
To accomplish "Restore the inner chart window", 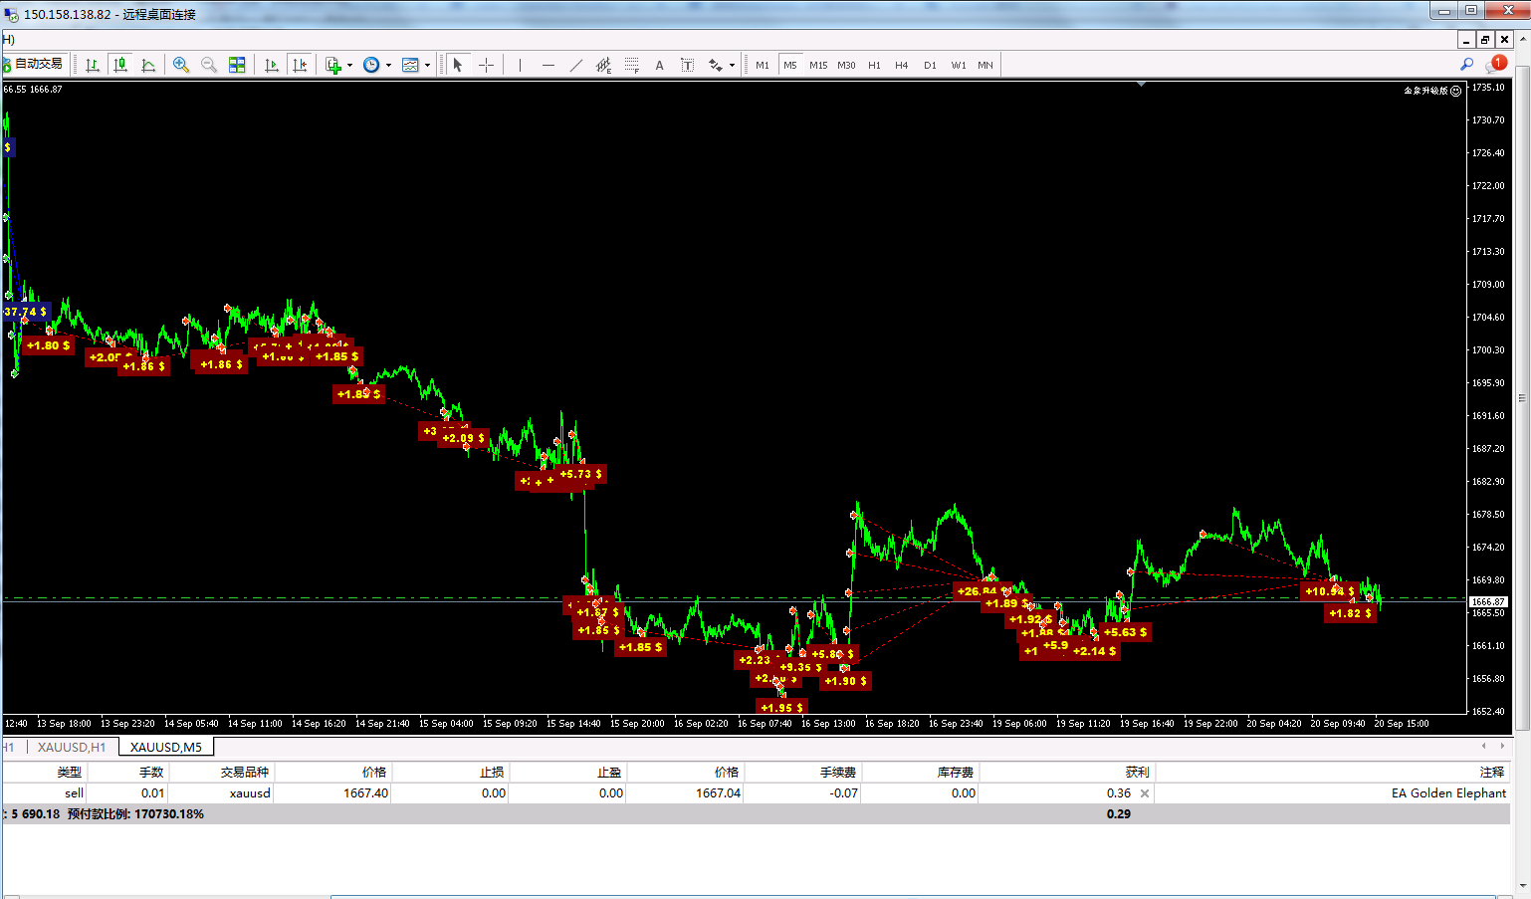I will (1485, 40).
